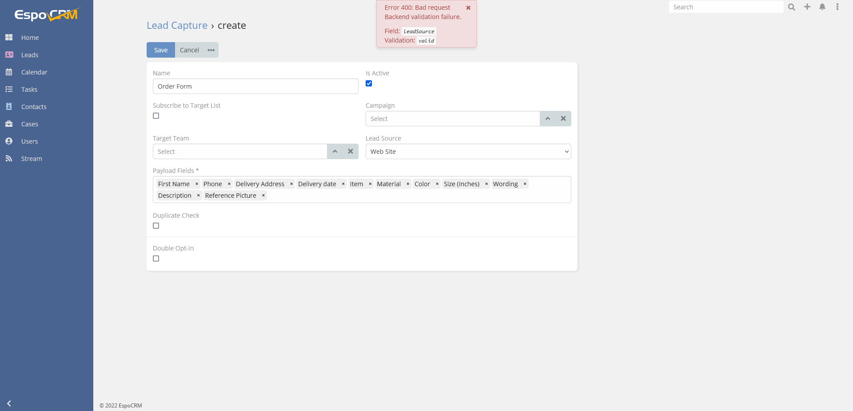Image resolution: width=853 pixels, height=411 pixels.
Task: Open Calendar from the sidebar
Action: pyautogui.click(x=34, y=72)
